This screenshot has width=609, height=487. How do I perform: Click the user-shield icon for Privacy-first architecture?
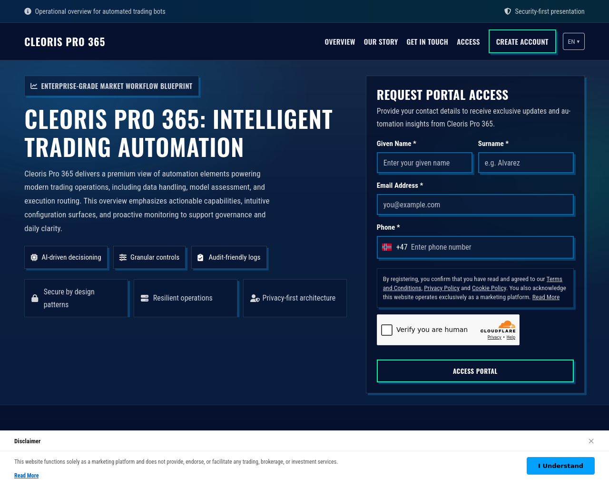pos(255,298)
